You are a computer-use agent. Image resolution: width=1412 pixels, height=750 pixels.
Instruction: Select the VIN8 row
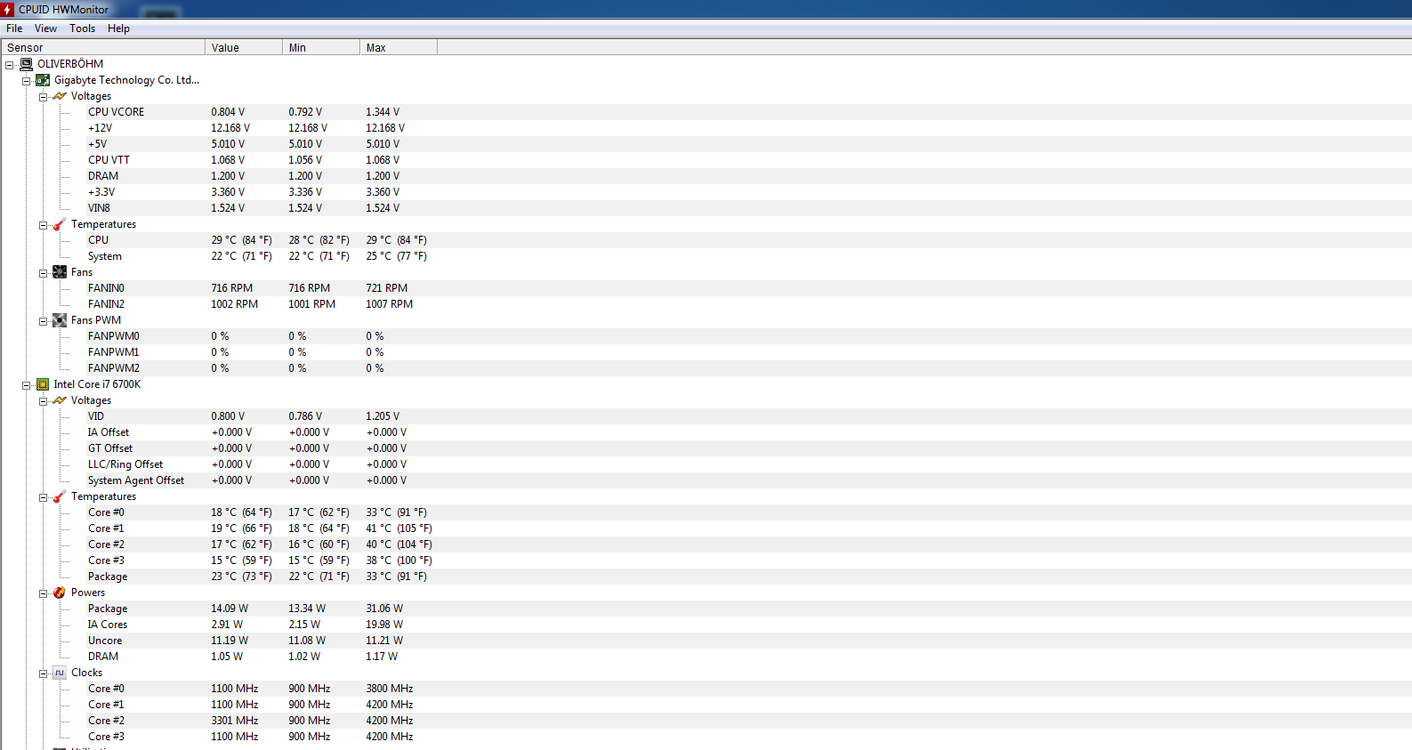(x=747, y=208)
